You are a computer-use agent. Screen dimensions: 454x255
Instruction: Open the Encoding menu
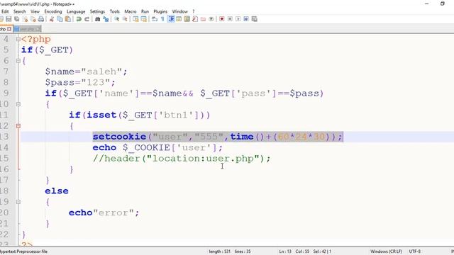point(53,11)
